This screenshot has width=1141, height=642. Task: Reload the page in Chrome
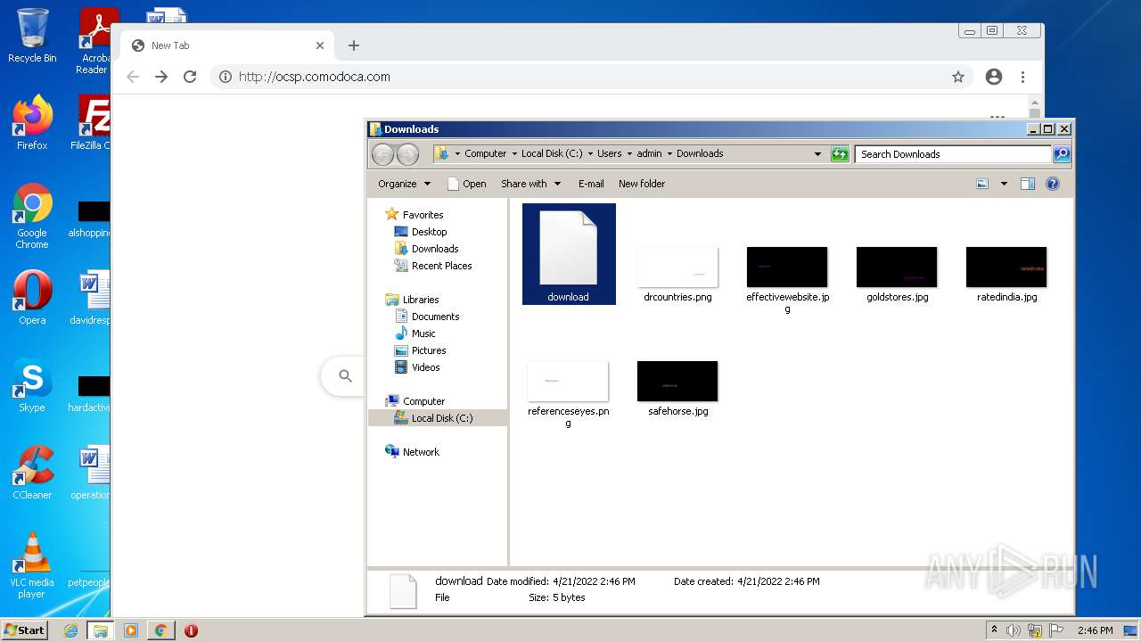click(x=190, y=77)
